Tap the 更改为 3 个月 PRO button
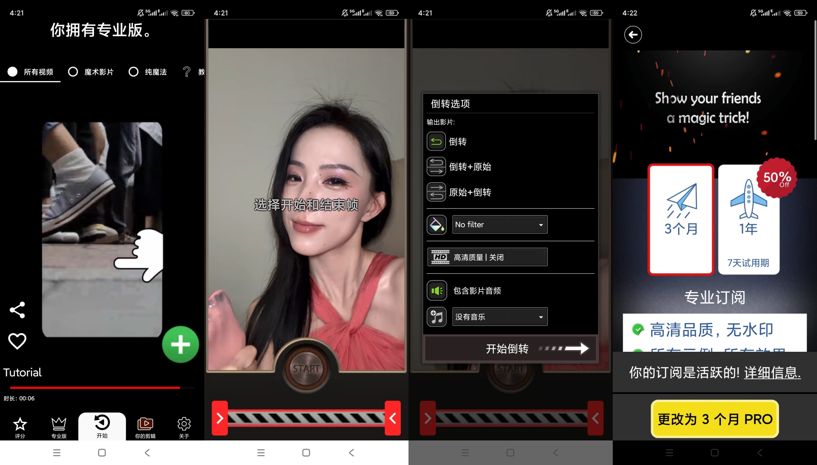The image size is (817, 465). click(715, 419)
